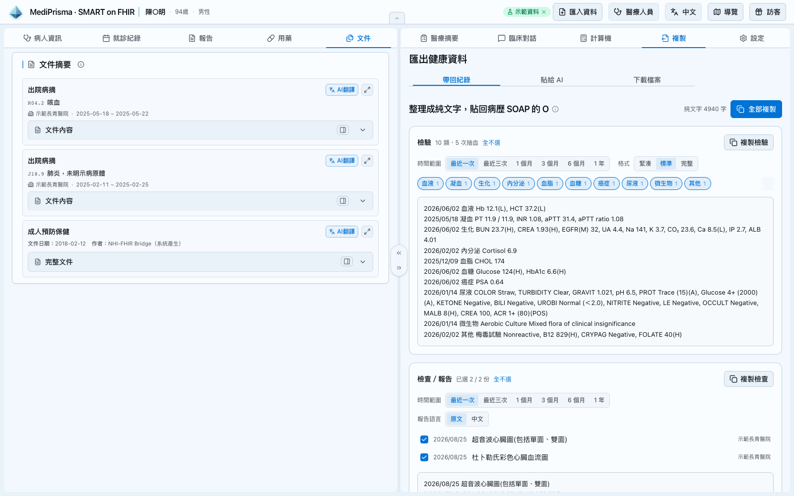This screenshot has height=496, width=794.
Task: Toggle side-by-side view for 肺炎 文件內容
Action: (343, 201)
